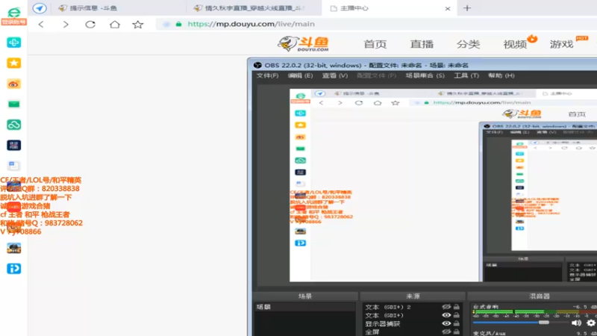Open the green mail envelope sidebar icon
The height and width of the screenshot is (336, 597).
tap(13, 104)
